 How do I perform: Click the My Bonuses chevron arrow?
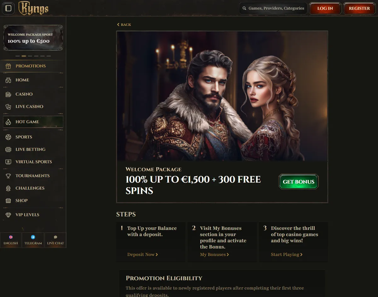tap(228, 255)
